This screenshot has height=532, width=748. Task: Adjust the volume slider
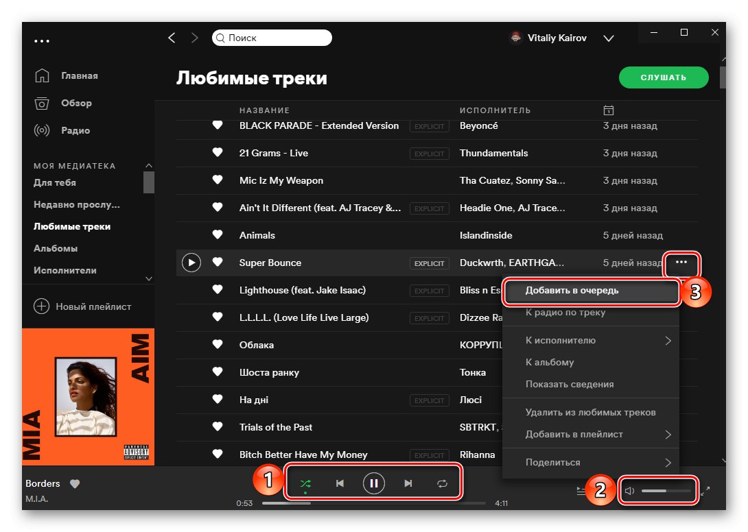[666, 491]
